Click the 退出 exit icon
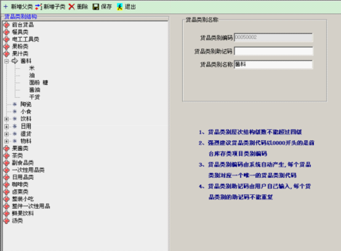This screenshot has height=251, width=341. click(x=119, y=7)
